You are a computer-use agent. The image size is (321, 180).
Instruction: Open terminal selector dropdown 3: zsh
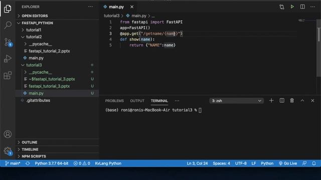236,101
